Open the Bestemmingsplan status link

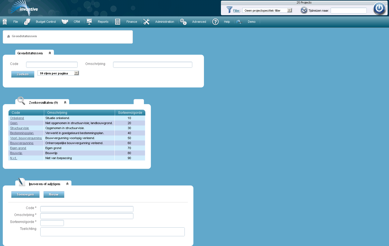[22, 133]
